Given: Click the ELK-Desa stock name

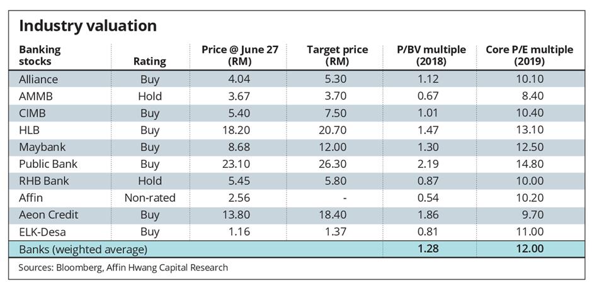Looking at the screenshot, I should coord(43,232).
